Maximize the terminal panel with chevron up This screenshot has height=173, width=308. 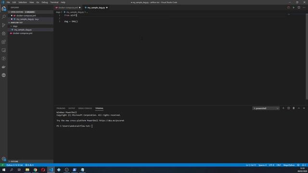point(299,108)
